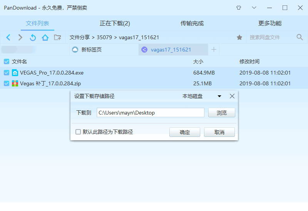The image size is (308, 211).
Task: Click the cloud icon on 新标签页 tab
Action: (x=75, y=50)
